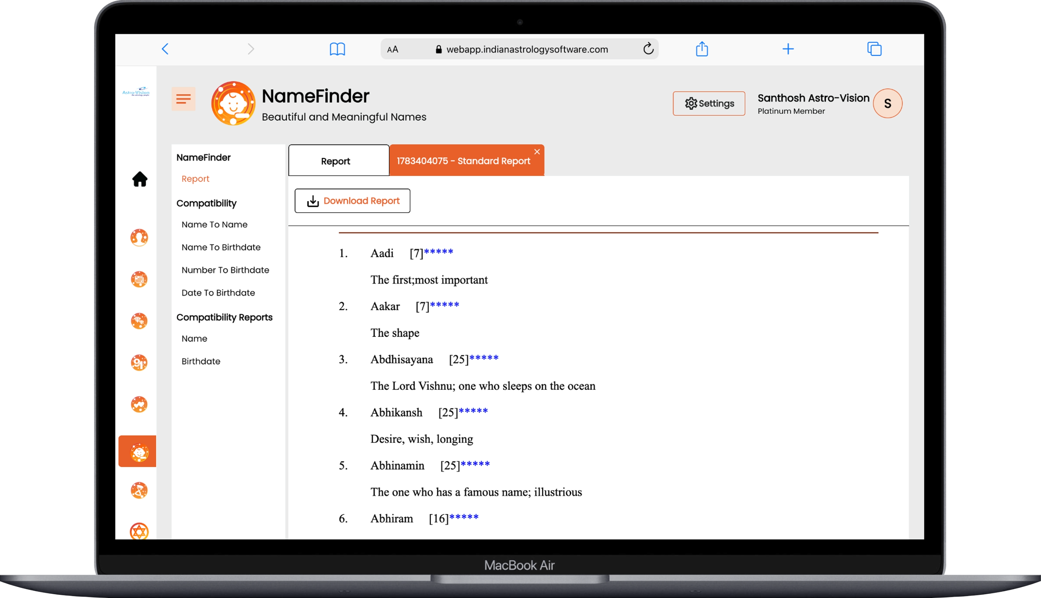Click Download Report button
1041x598 pixels.
(x=352, y=201)
